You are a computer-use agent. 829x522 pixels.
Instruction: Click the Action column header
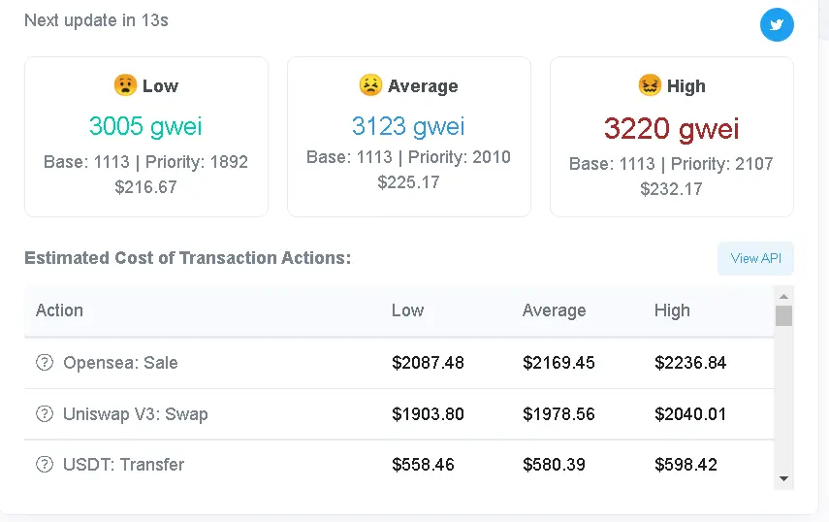[59, 310]
